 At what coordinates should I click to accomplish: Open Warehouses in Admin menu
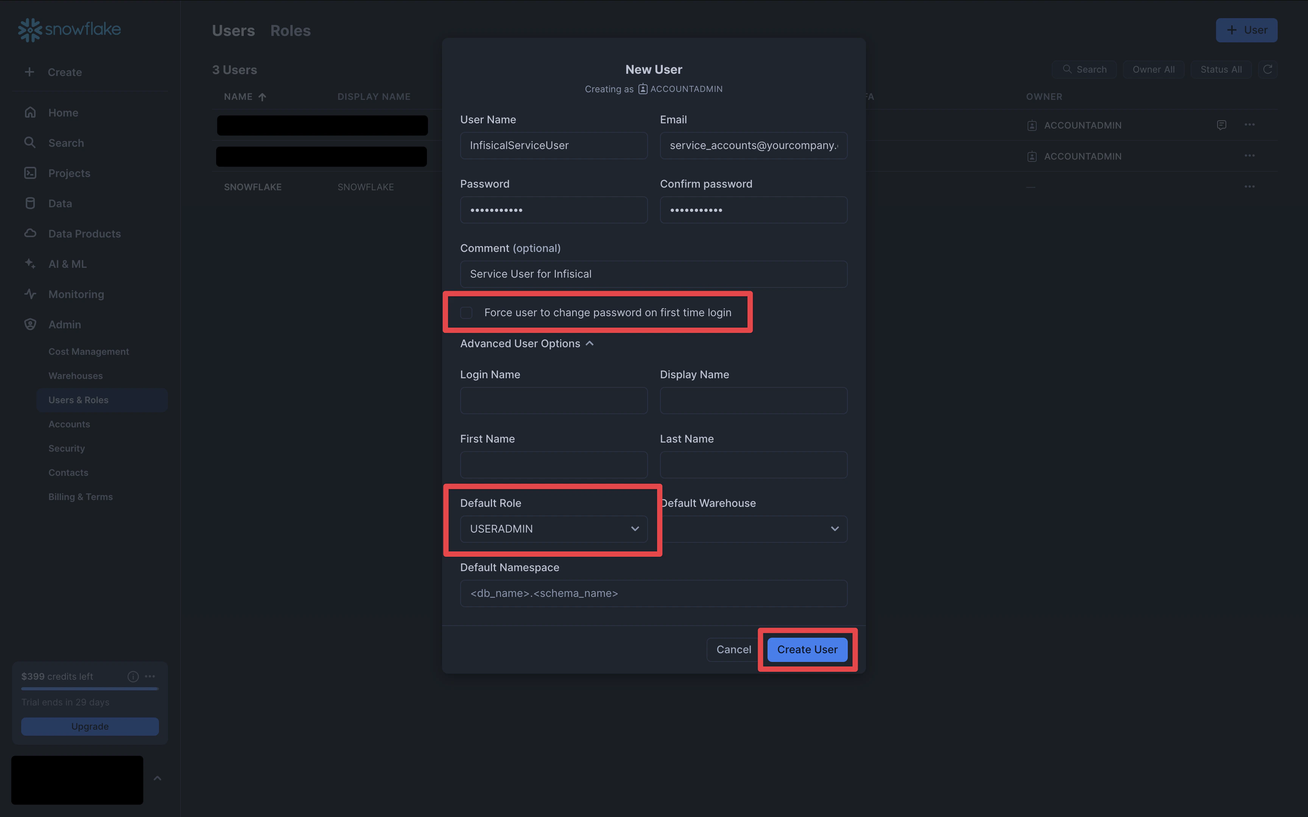click(76, 376)
